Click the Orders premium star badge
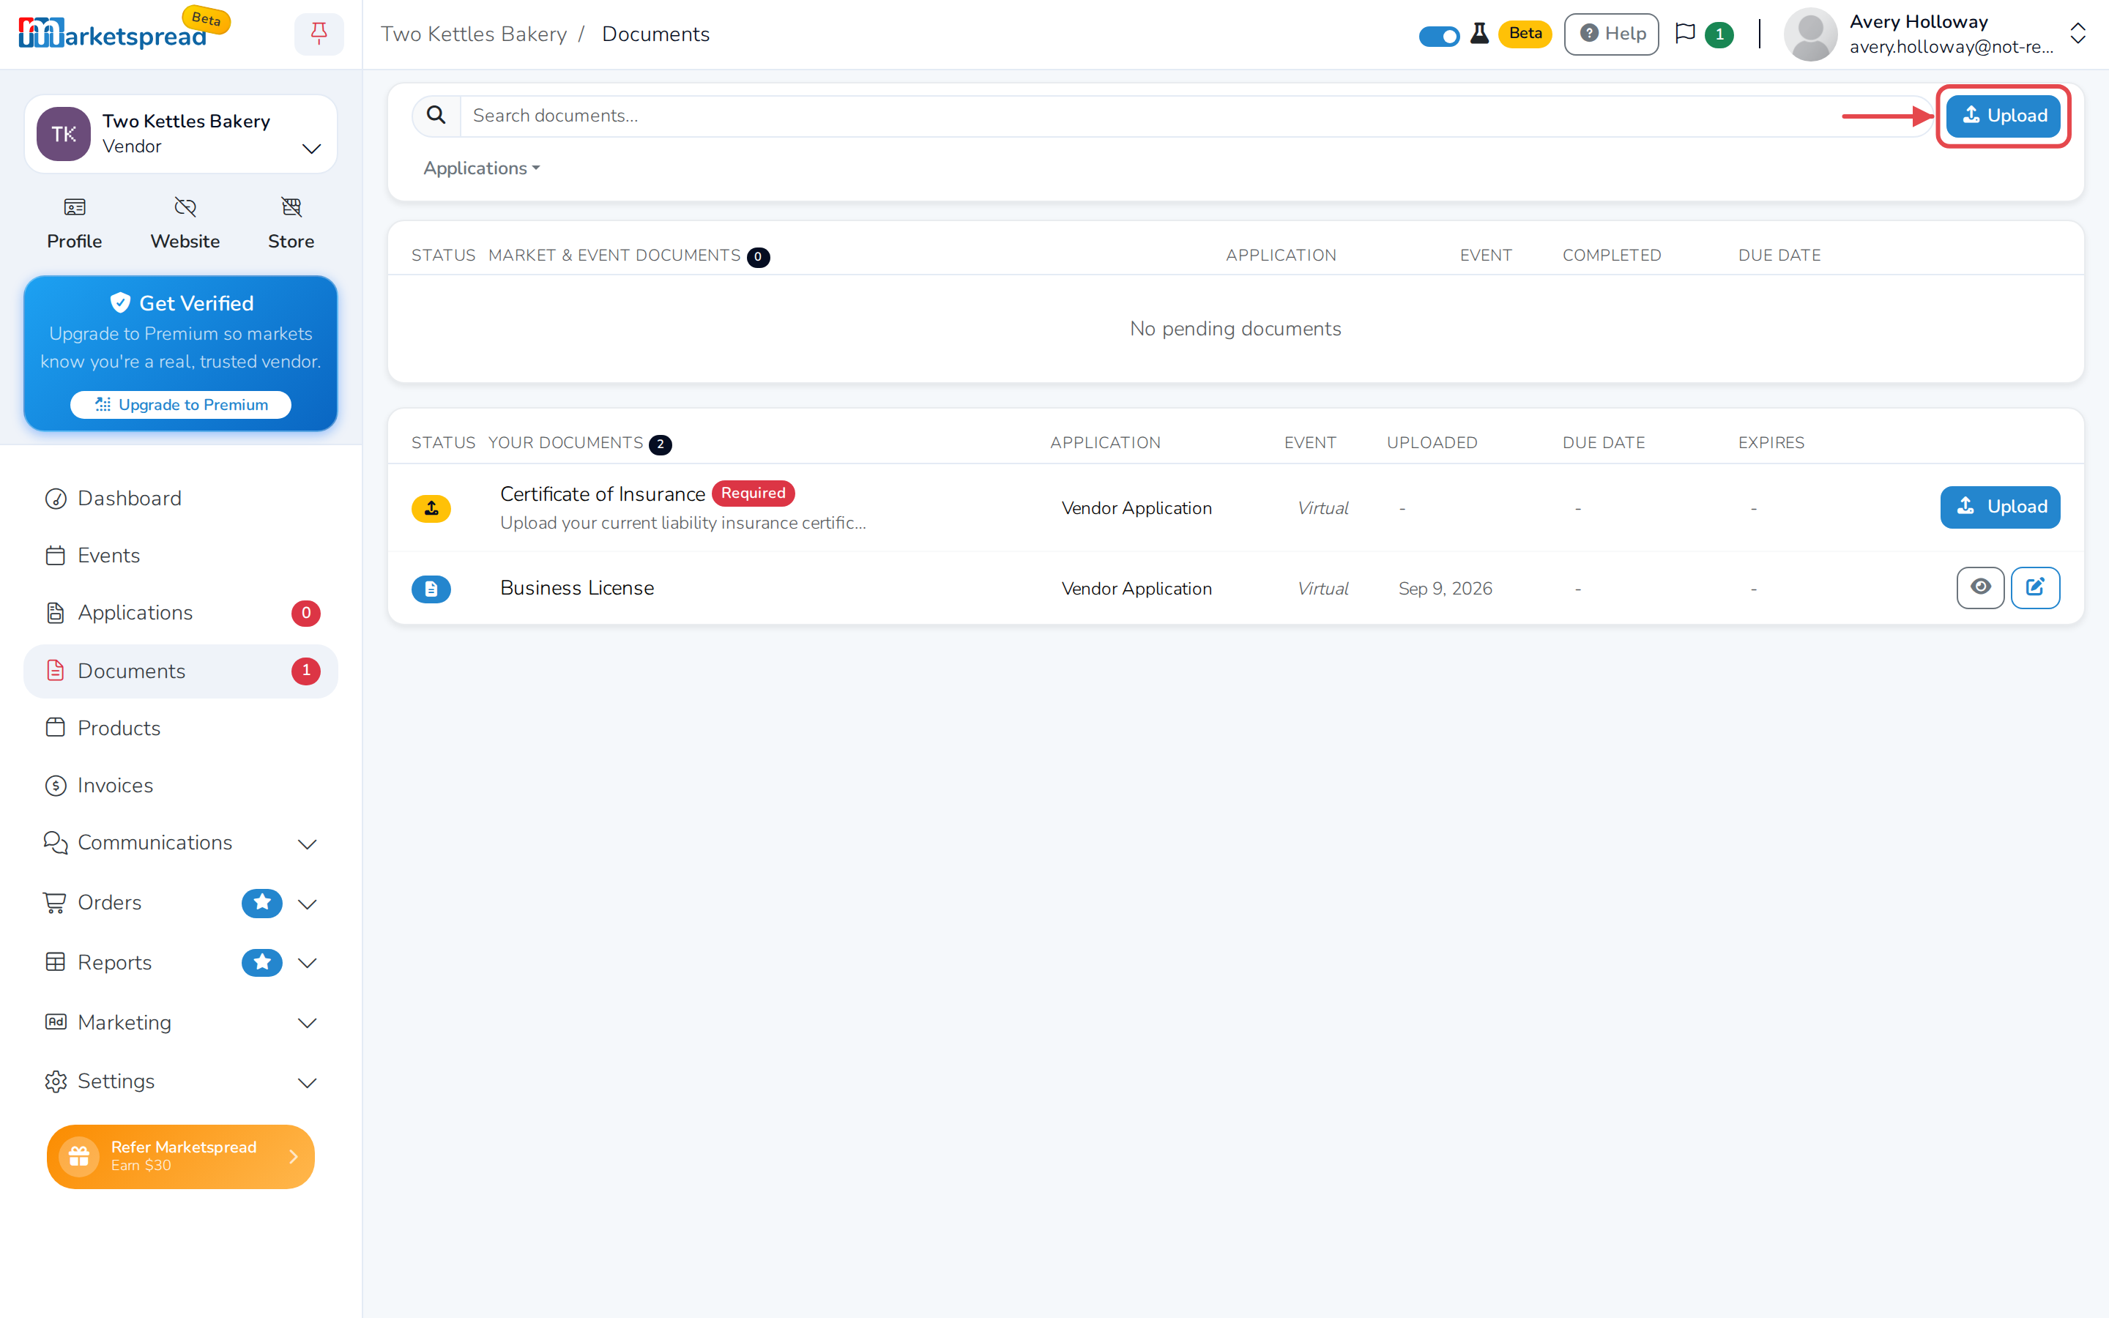 (261, 903)
